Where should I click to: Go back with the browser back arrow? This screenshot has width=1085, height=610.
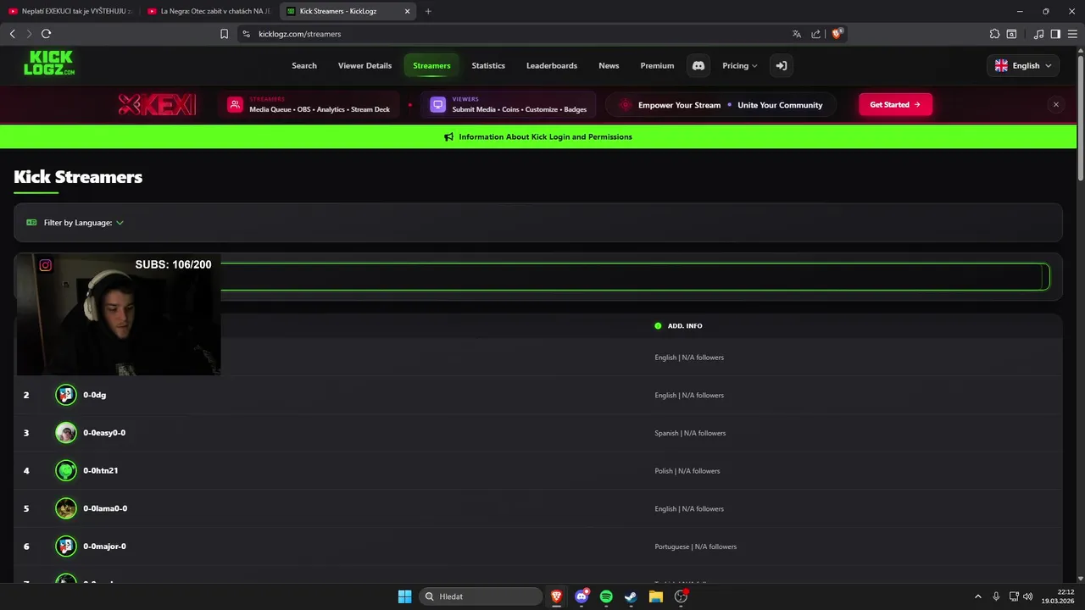[x=12, y=34]
